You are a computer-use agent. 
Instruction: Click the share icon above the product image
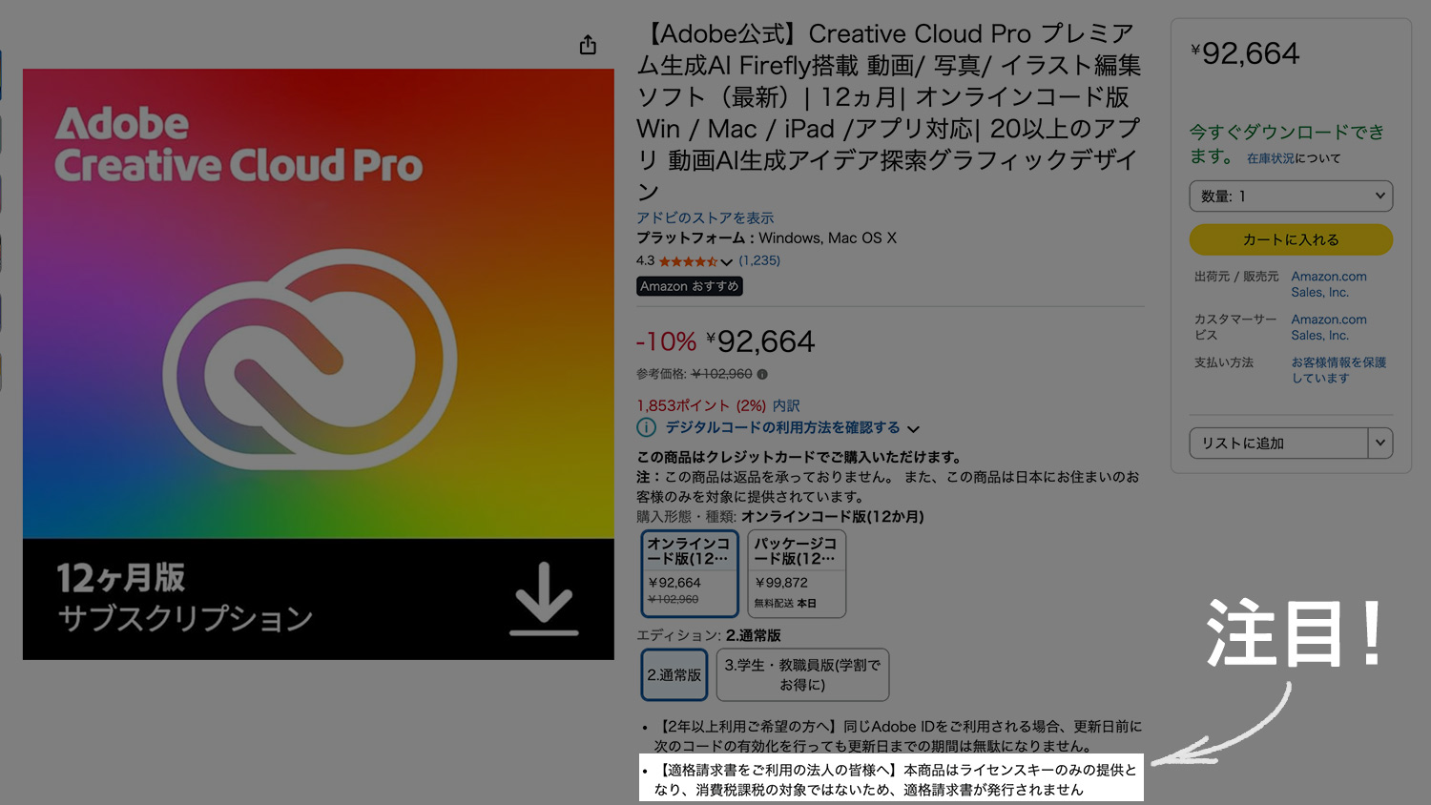click(x=588, y=44)
